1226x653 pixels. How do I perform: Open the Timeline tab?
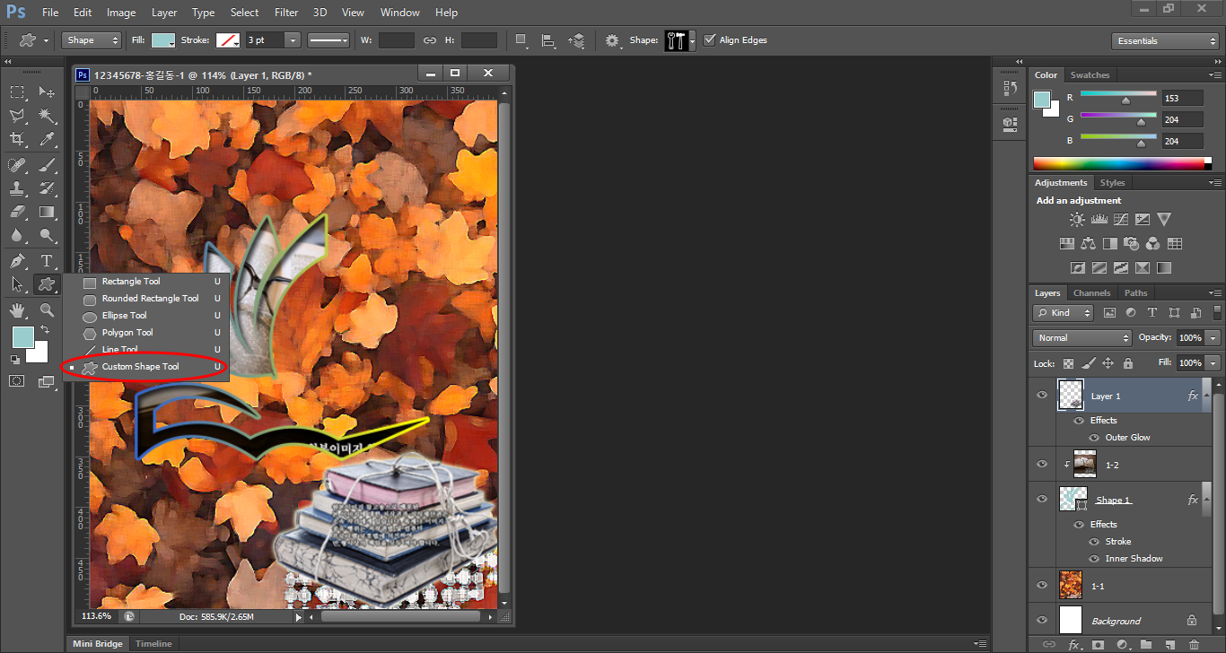(x=153, y=643)
